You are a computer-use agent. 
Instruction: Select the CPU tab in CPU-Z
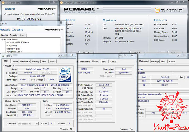click(x=6, y=61)
